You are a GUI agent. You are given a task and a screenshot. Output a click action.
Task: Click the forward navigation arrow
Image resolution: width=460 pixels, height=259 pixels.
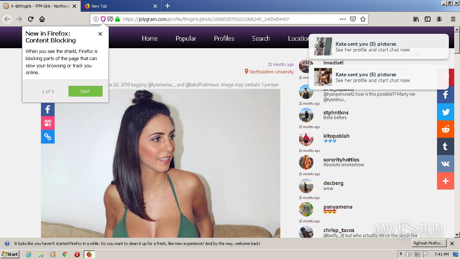(x=19, y=19)
